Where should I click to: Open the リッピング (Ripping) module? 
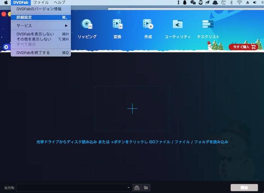click(x=87, y=29)
